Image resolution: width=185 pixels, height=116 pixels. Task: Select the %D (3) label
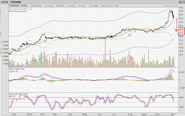(12, 96)
